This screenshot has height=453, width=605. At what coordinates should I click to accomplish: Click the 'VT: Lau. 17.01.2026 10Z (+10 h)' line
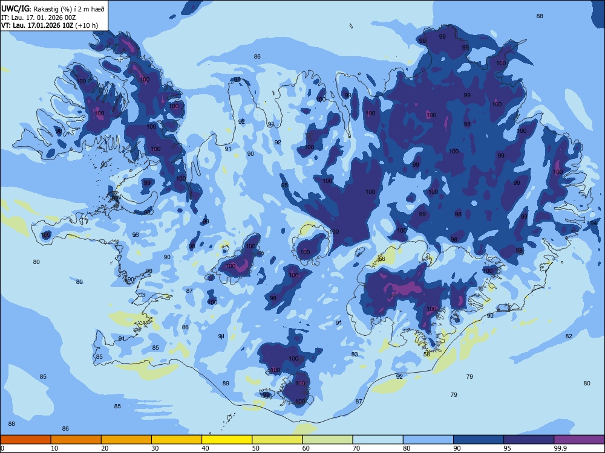tap(50, 25)
